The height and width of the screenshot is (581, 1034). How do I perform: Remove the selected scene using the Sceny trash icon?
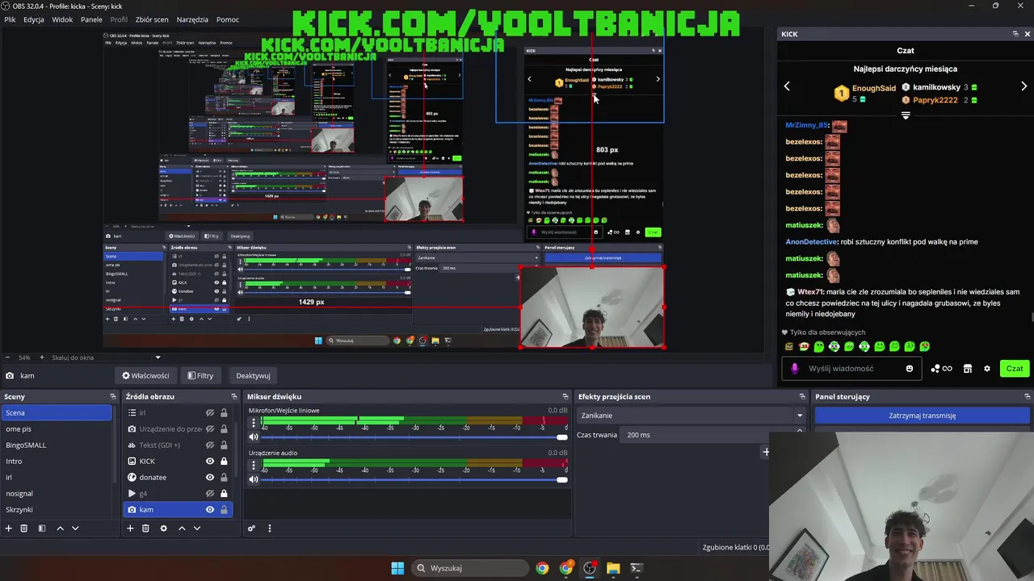24,529
